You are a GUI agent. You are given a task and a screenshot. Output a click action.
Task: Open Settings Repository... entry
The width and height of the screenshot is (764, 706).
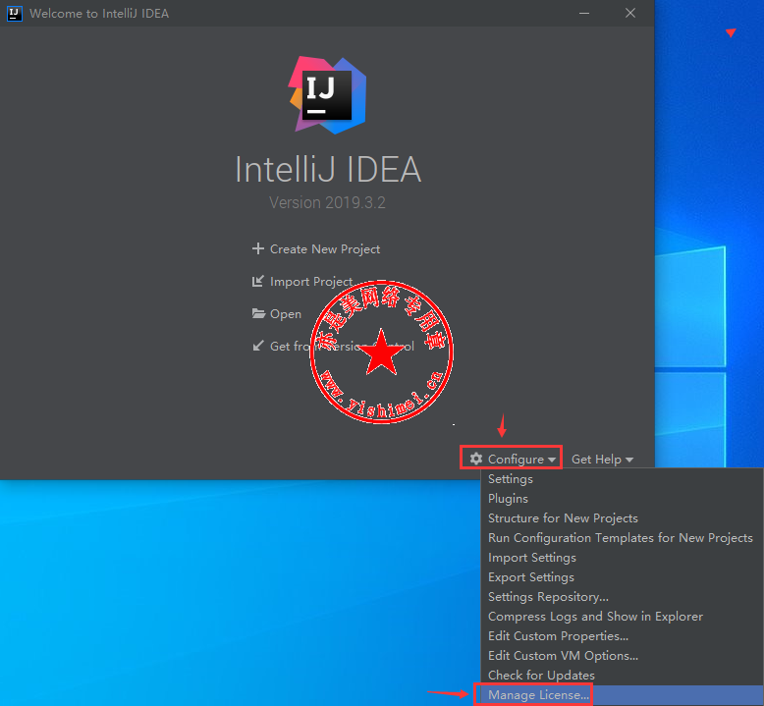pos(623,597)
